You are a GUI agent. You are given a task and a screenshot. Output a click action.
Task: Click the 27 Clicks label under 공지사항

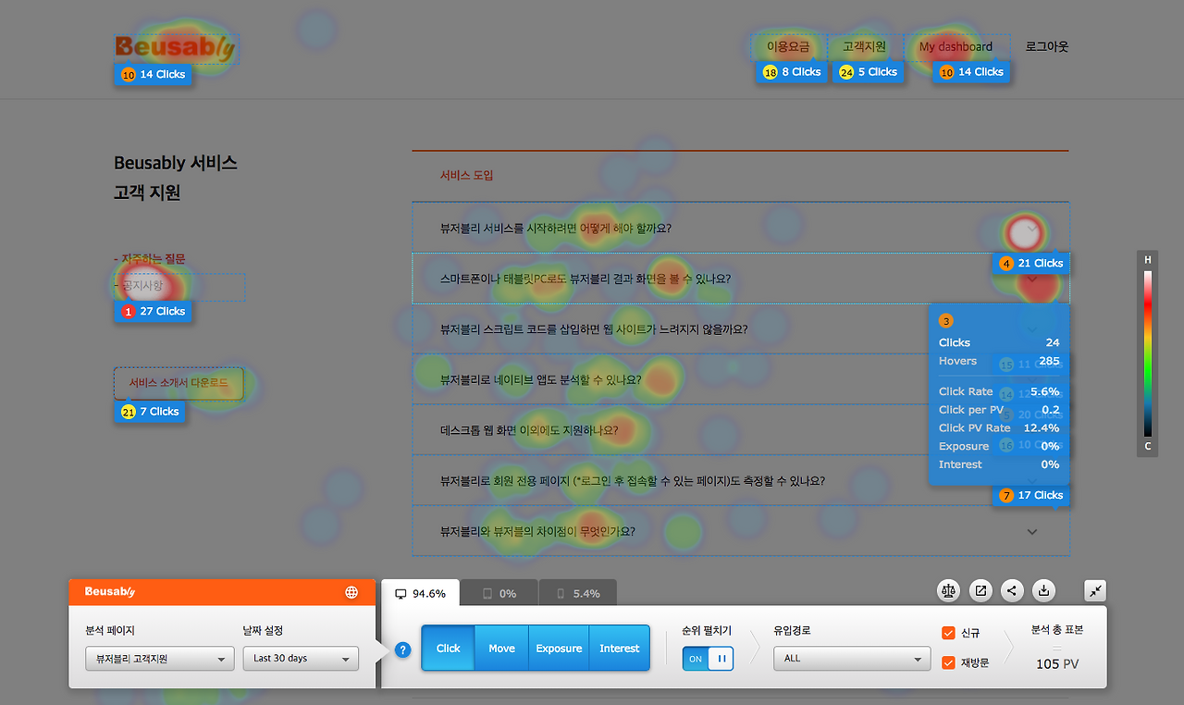click(x=153, y=312)
